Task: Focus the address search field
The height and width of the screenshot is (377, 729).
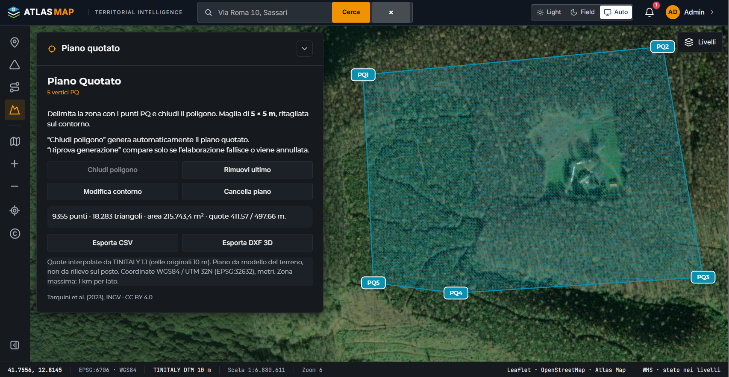Action: [273, 12]
